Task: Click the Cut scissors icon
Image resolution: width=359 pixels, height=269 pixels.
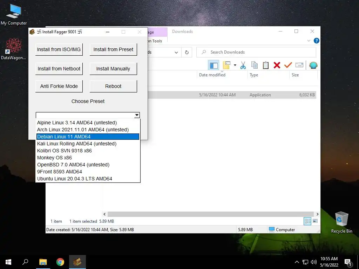Action: [x=243, y=65]
